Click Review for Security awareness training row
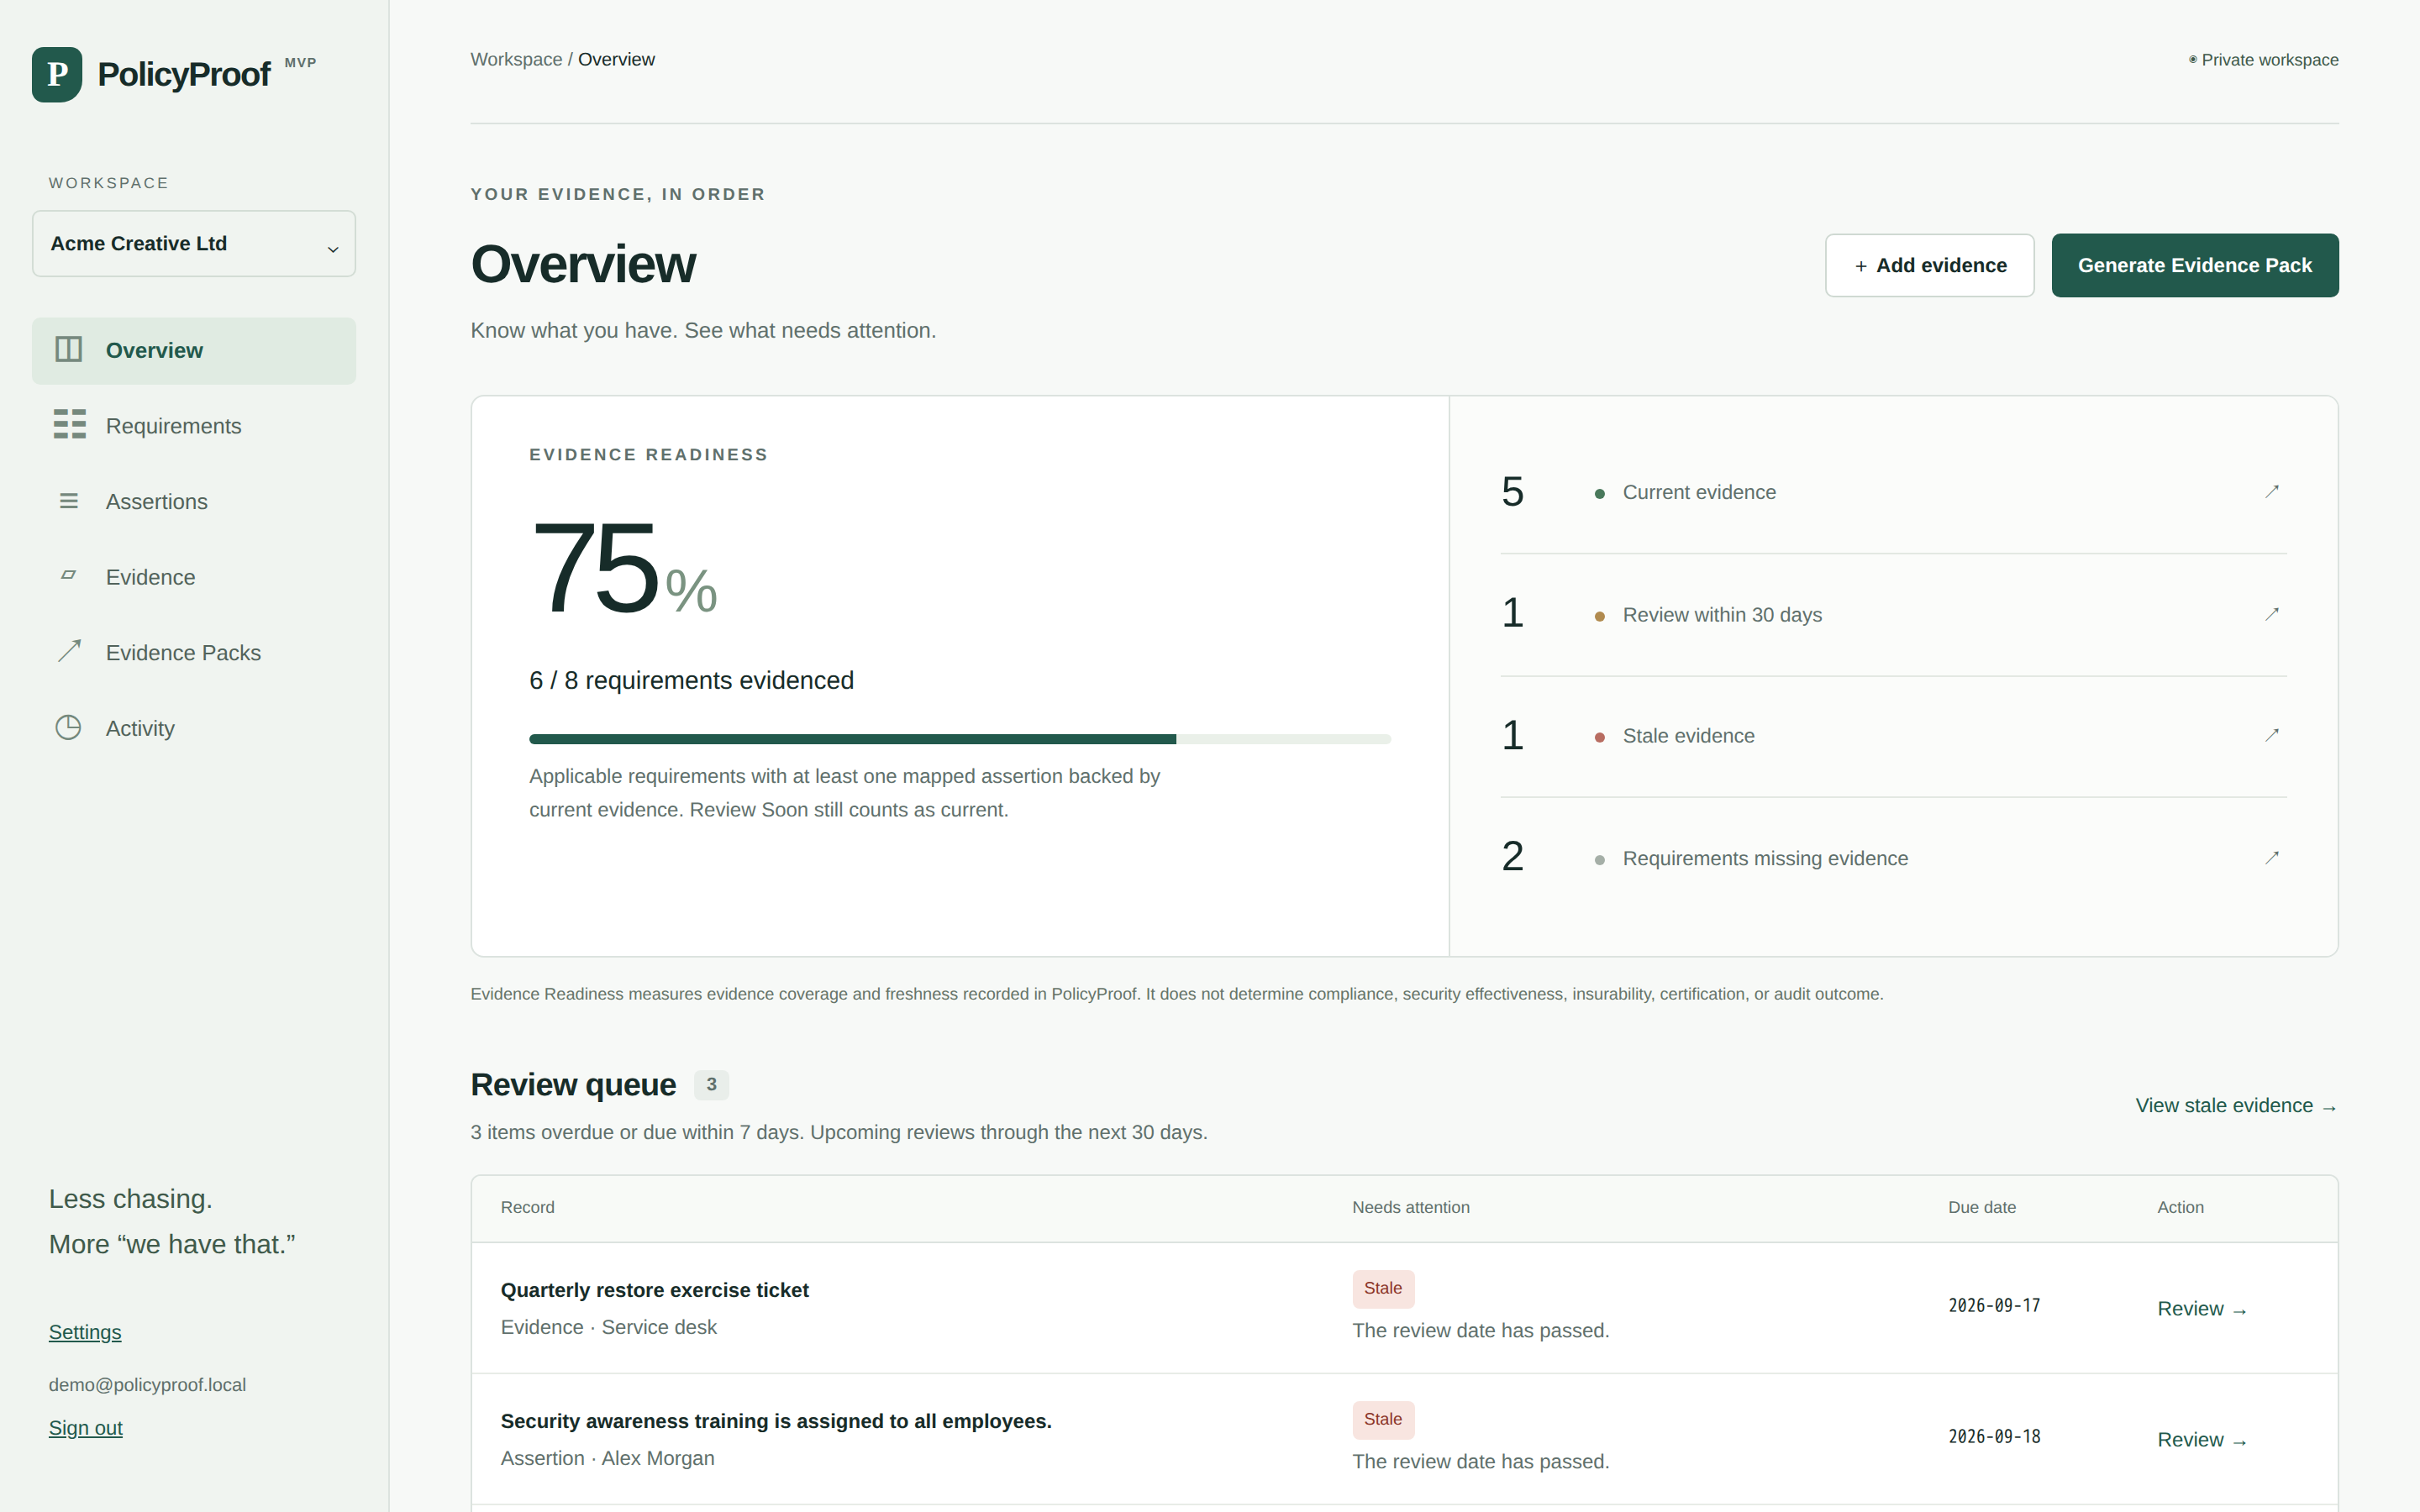Image resolution: width=2420 pixels, height=1512 pixels. click(2202, 1440)
